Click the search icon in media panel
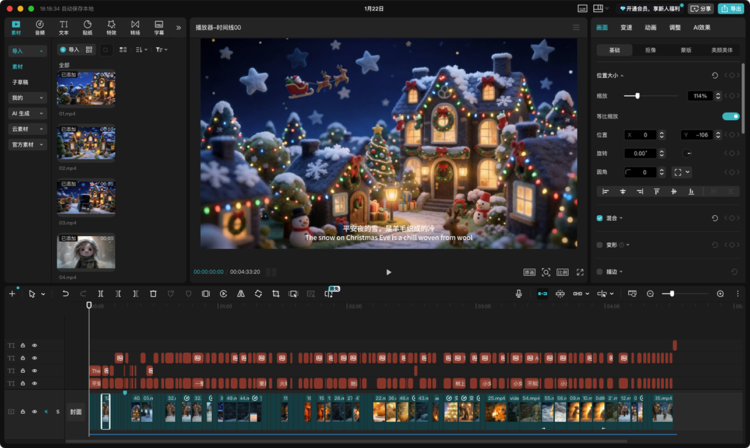 [106, 50]
